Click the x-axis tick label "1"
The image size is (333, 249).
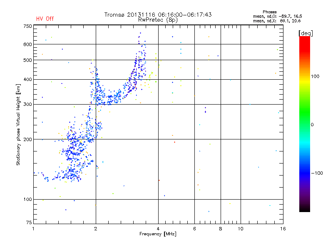point(33,229)
